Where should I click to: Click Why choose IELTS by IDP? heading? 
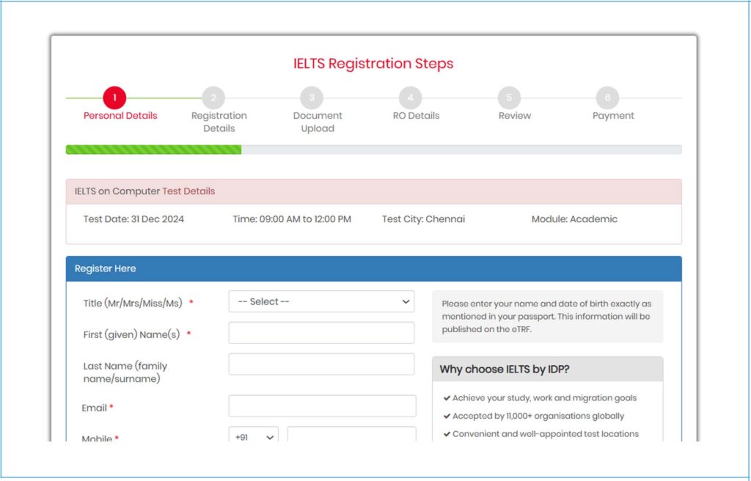tap(505, 370)
